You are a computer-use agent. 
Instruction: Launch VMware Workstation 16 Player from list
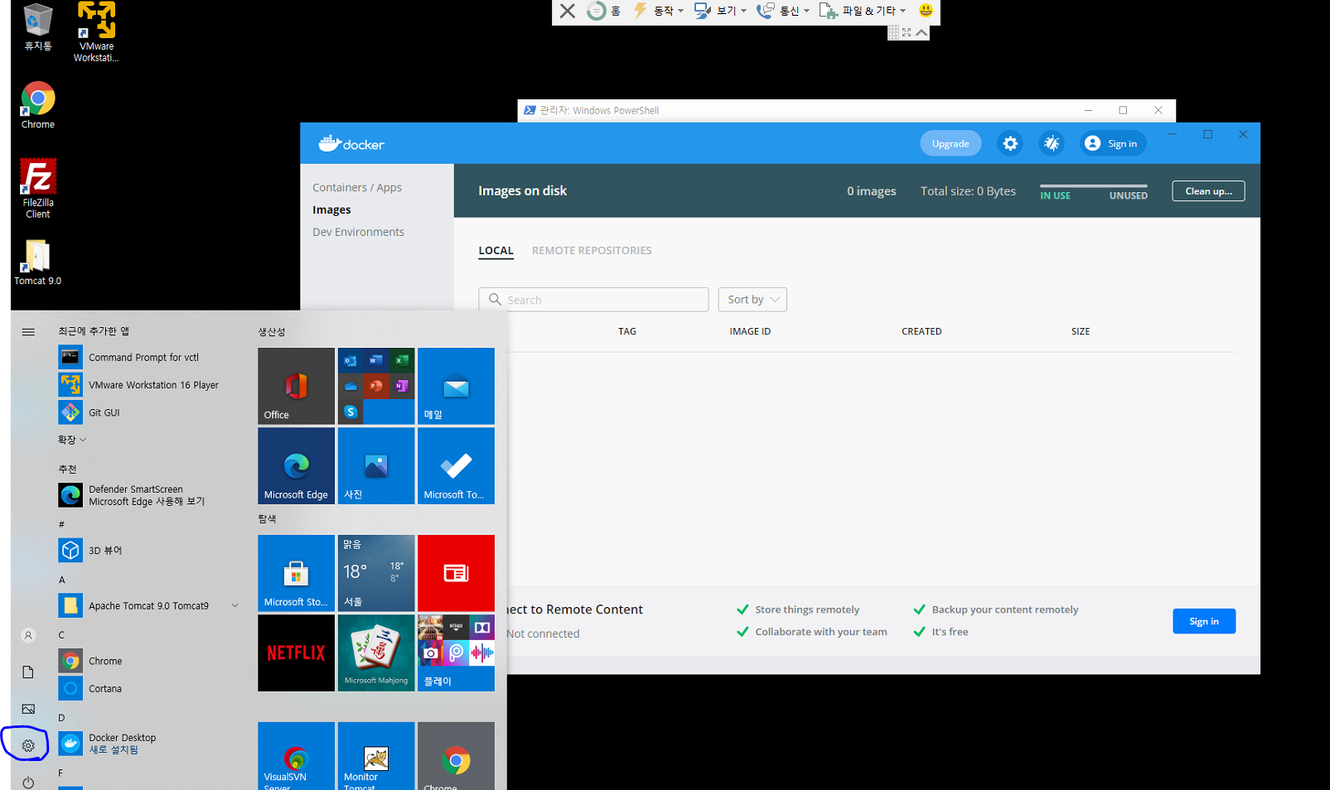(x=149, y=384)
